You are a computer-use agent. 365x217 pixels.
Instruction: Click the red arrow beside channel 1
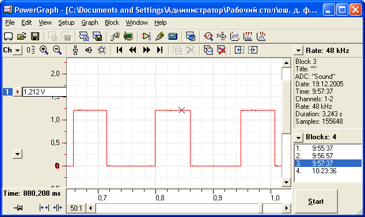tap(17, 92)
